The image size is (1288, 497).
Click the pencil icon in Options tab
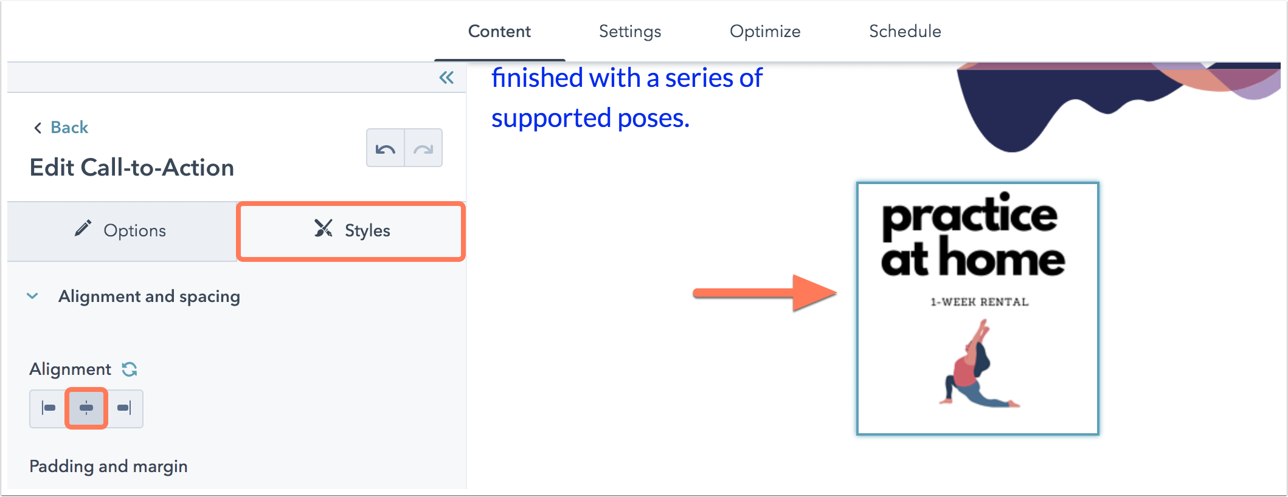tap(83, 228)
